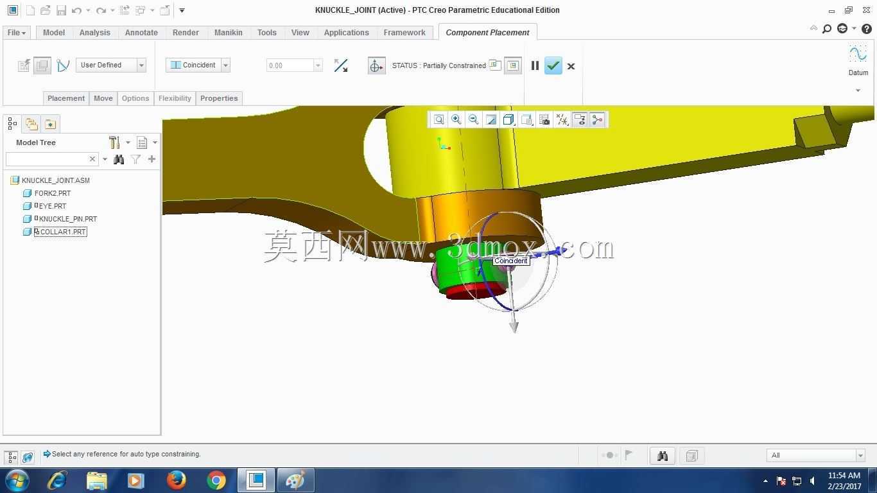Click the plus icon in Model Tree search
The image size is (877, 493).
click(152, 159)
